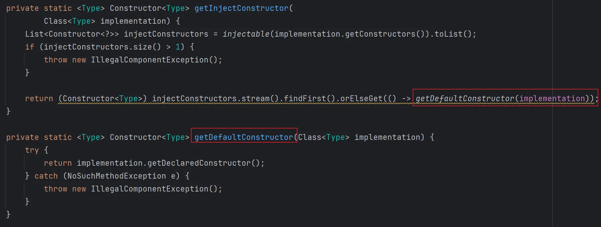Click the italic getDefaultConstructor call in return statement
The image size is (601, 227).
(x=465, y=99)
